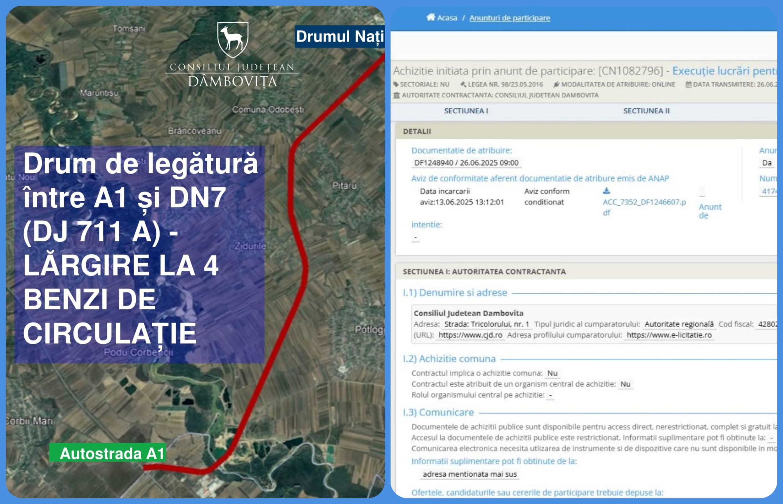The image size is (783, 504).
Task: Click the Brâncoveanu map label
Action: click(x=195, y=131)
